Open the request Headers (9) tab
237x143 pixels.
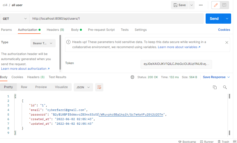click(55, 30)
